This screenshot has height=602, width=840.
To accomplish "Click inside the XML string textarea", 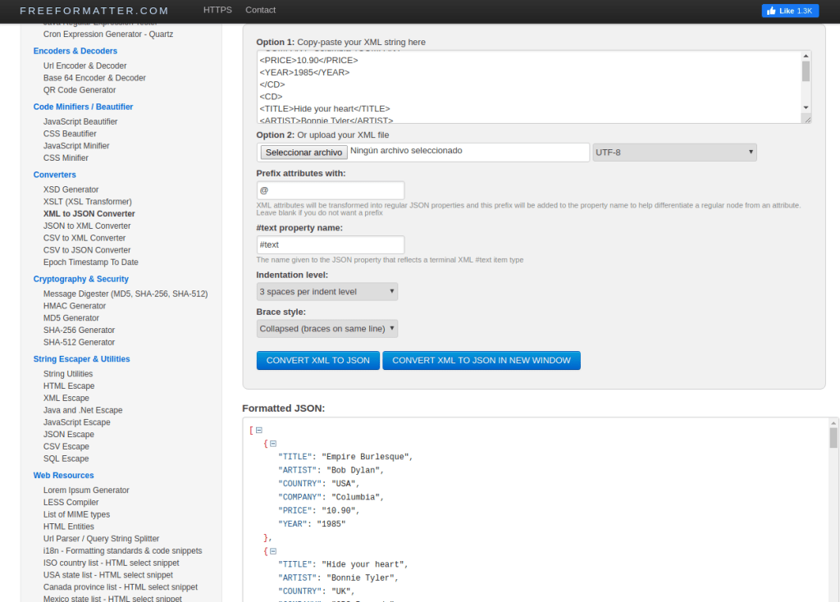I will click(x=525, y=86).
